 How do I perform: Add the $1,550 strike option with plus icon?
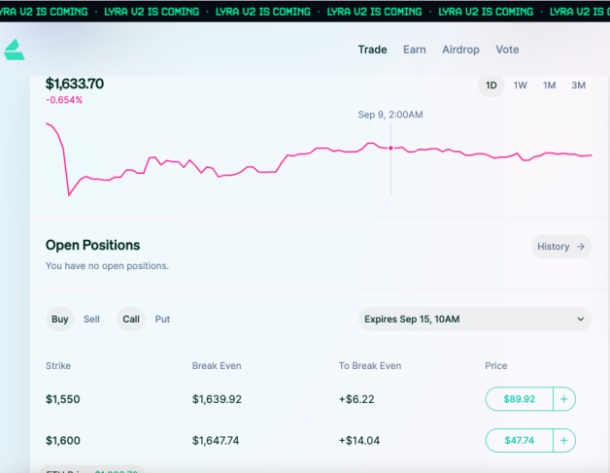pos(563,399)
